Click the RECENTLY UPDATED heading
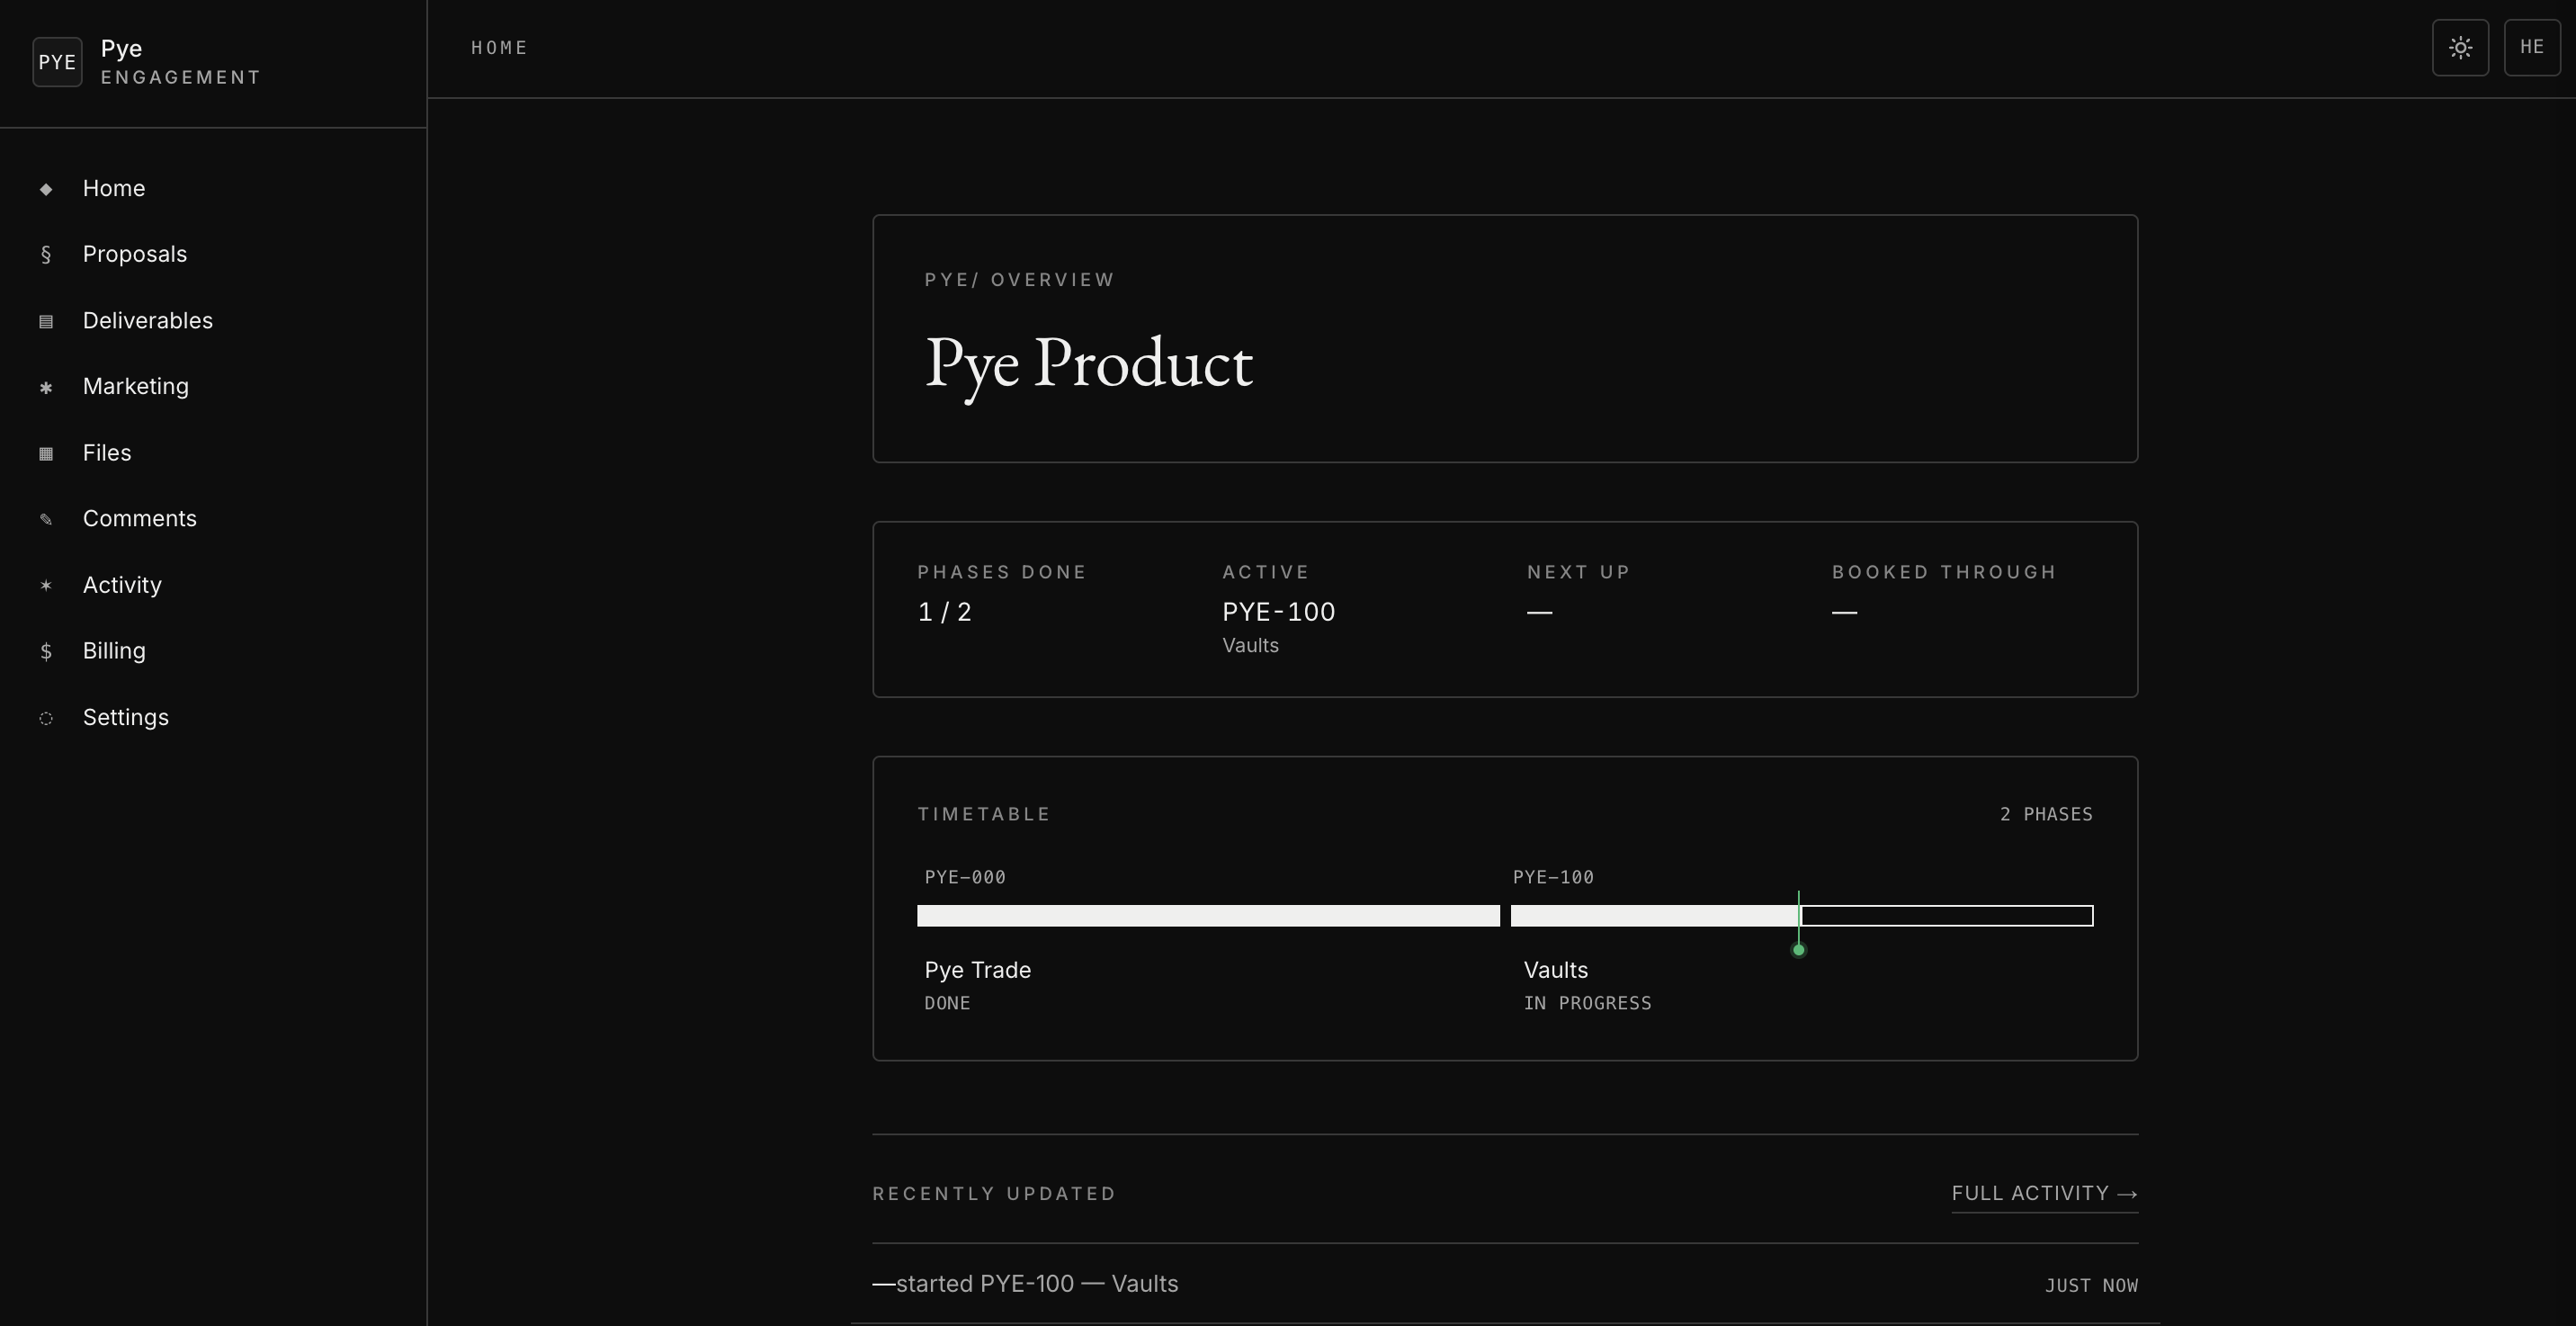 coord(994,1194)
